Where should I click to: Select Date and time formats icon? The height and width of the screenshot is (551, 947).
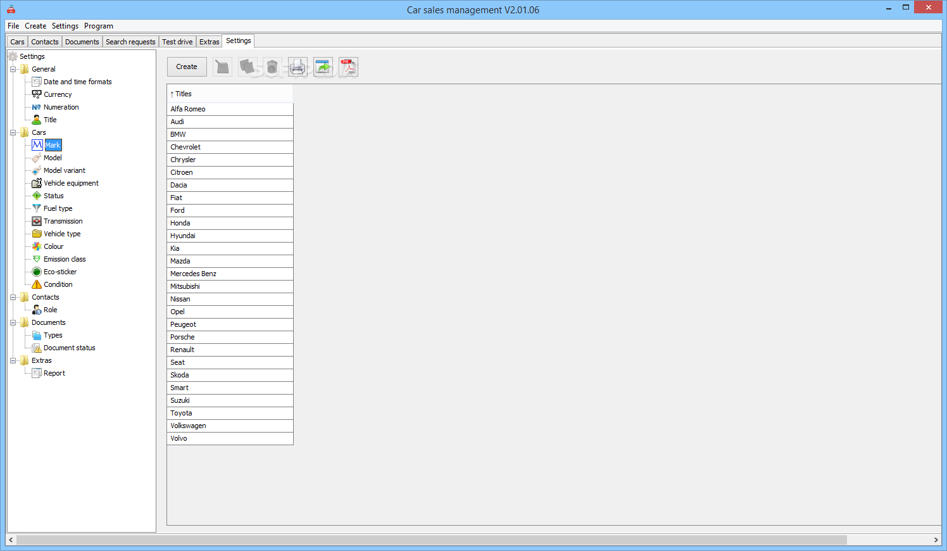(37, 82)
